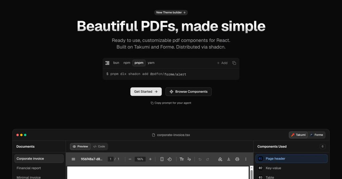Select the bun package manager tab
This screenshot has height=179, width=342.
[116, 63]
